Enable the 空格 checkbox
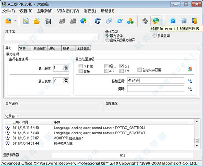203x166 pixels. [81, 71]
